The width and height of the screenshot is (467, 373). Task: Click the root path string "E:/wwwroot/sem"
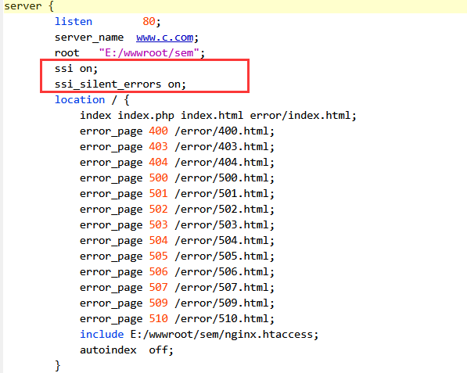coord(149,53)
